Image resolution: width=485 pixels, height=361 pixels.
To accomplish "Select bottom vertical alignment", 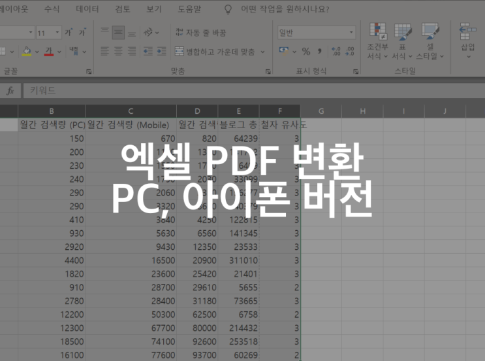I will click(x=132, y=32).
